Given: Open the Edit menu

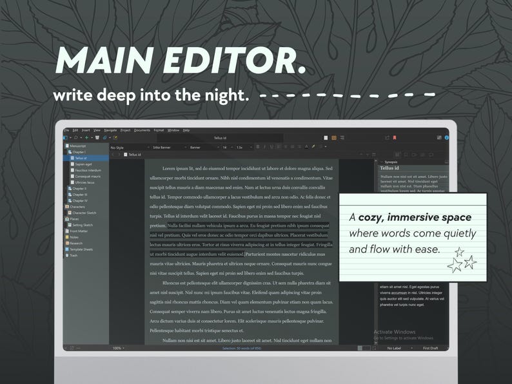Looking at the screenshot, I should [75, 130].
